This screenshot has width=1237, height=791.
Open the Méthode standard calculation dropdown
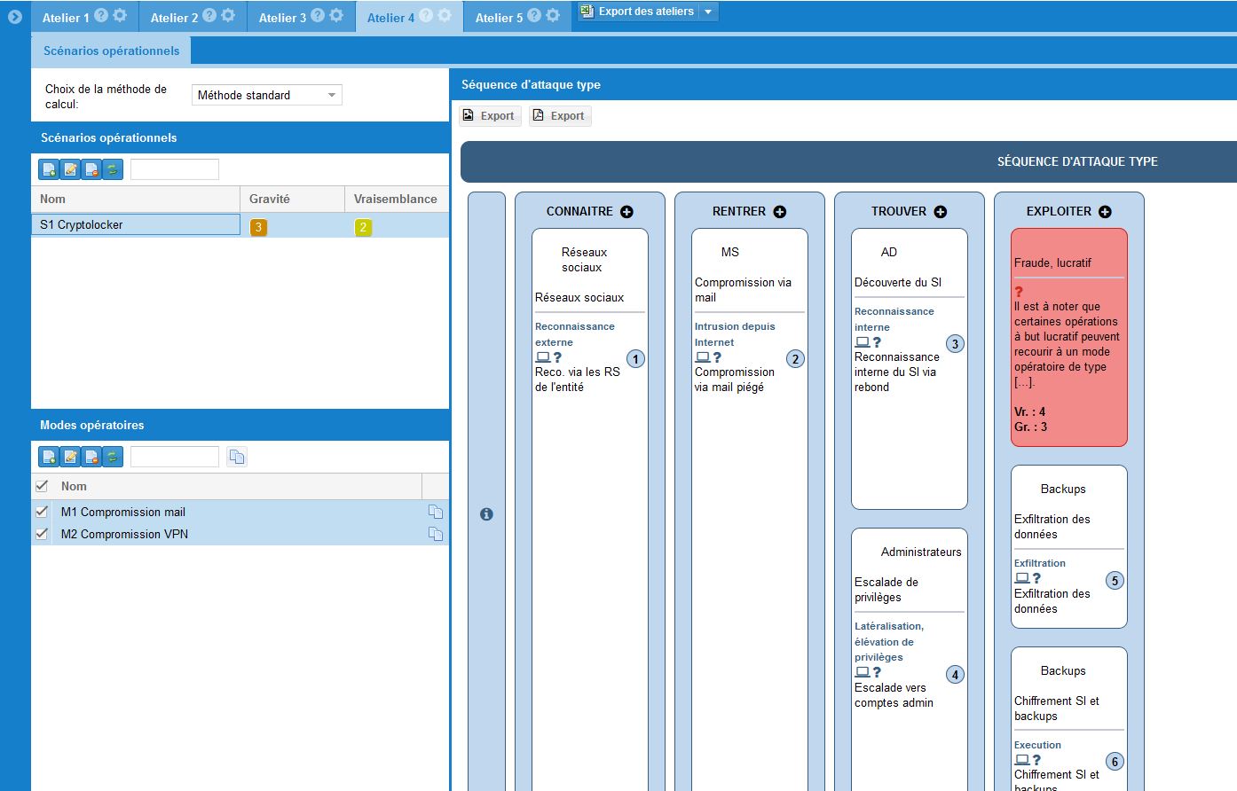point(266,95)
